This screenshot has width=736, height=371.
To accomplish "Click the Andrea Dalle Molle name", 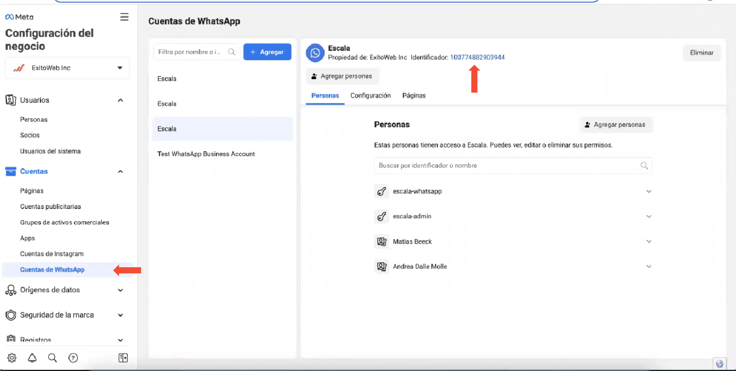I will point(420,266).
